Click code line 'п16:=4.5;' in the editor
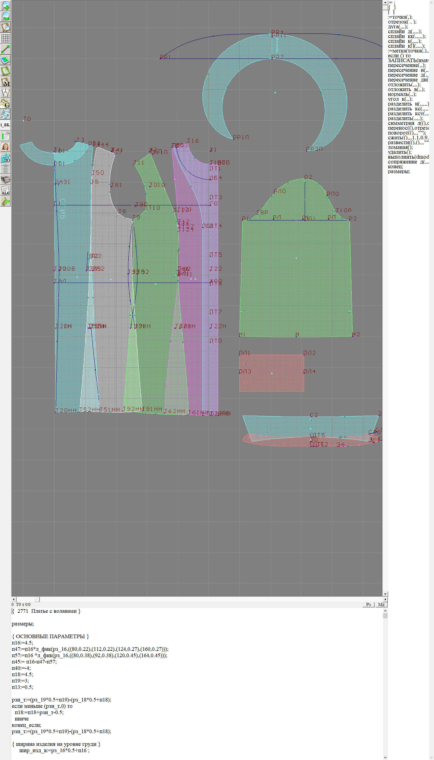 point(23,643)
